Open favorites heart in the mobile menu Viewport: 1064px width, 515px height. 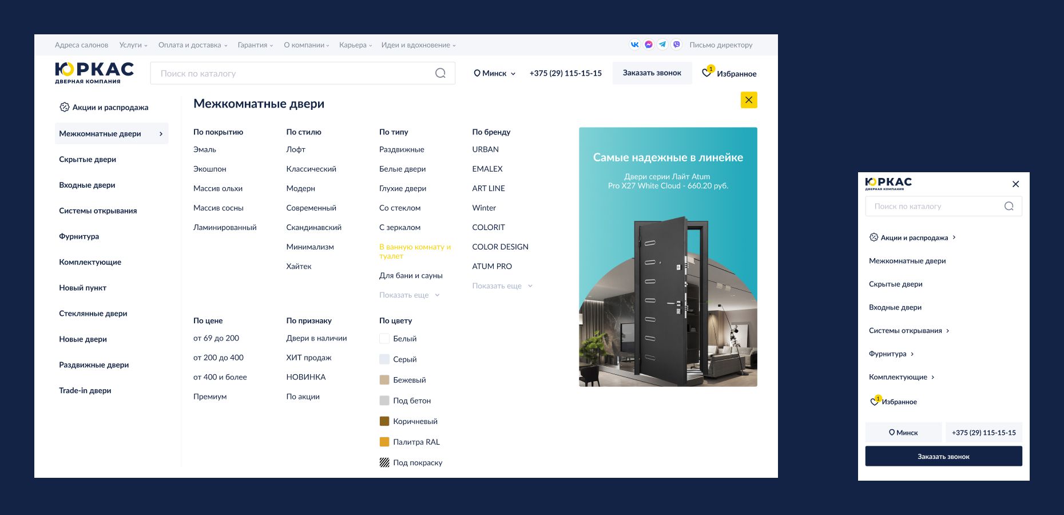point(875,402)
